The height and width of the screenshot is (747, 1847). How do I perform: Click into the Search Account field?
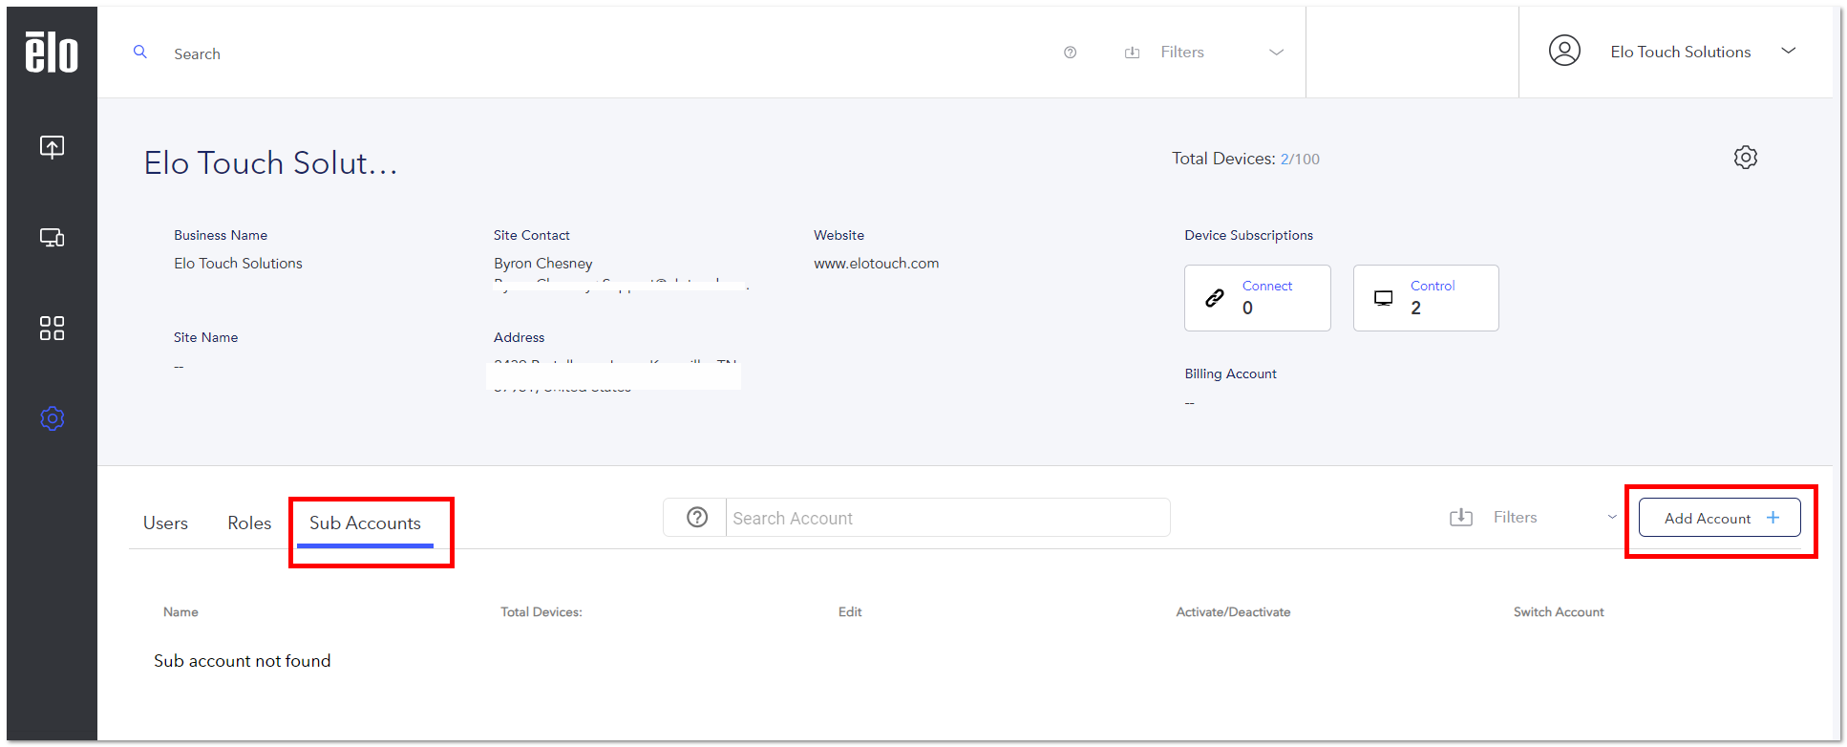[x=947, y=518]
